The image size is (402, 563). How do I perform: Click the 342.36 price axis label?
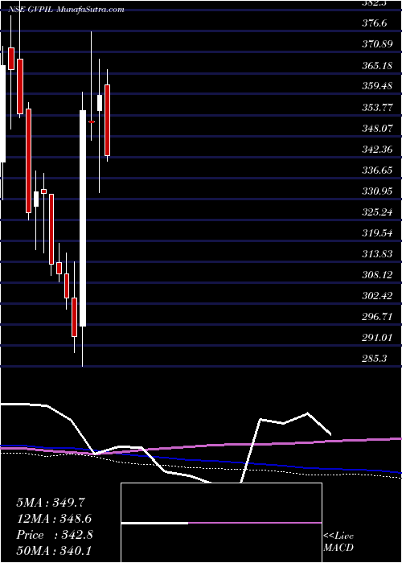click(377, 149)
